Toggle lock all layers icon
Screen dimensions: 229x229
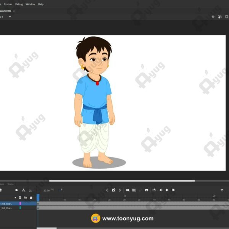coord(31,198)
